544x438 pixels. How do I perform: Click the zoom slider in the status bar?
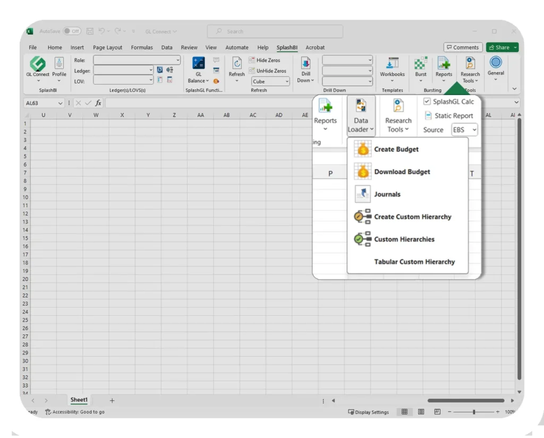tap(473, 412)
